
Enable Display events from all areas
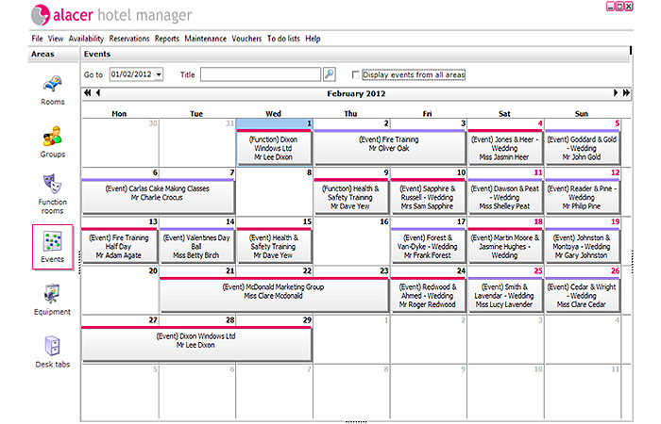pos(356,74)
